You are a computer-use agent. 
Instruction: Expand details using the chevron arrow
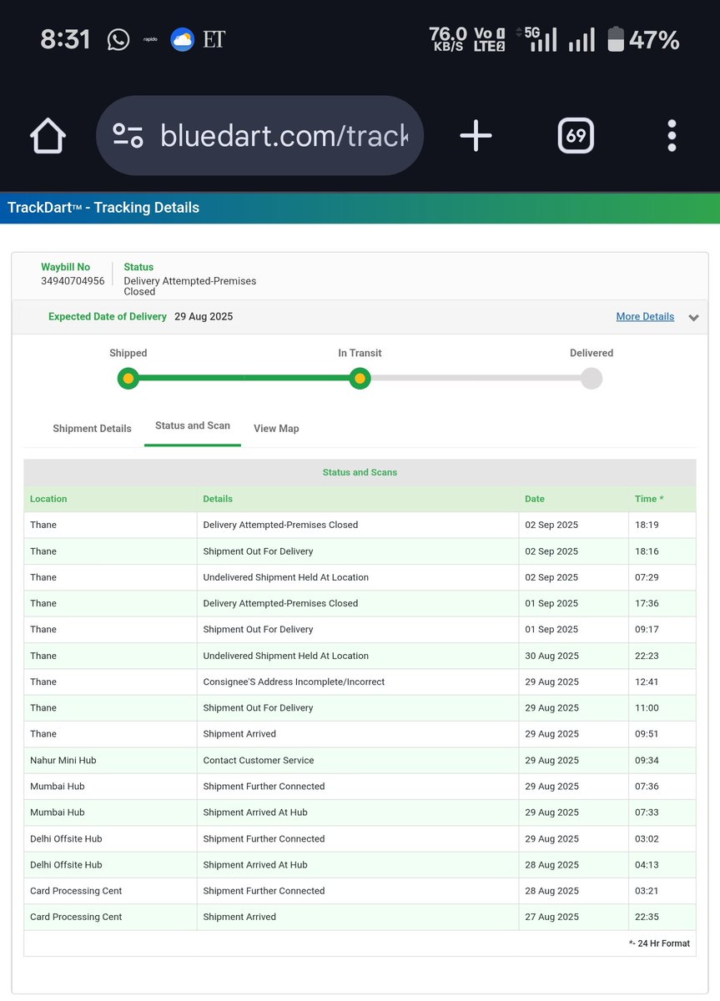click(693, 318)
